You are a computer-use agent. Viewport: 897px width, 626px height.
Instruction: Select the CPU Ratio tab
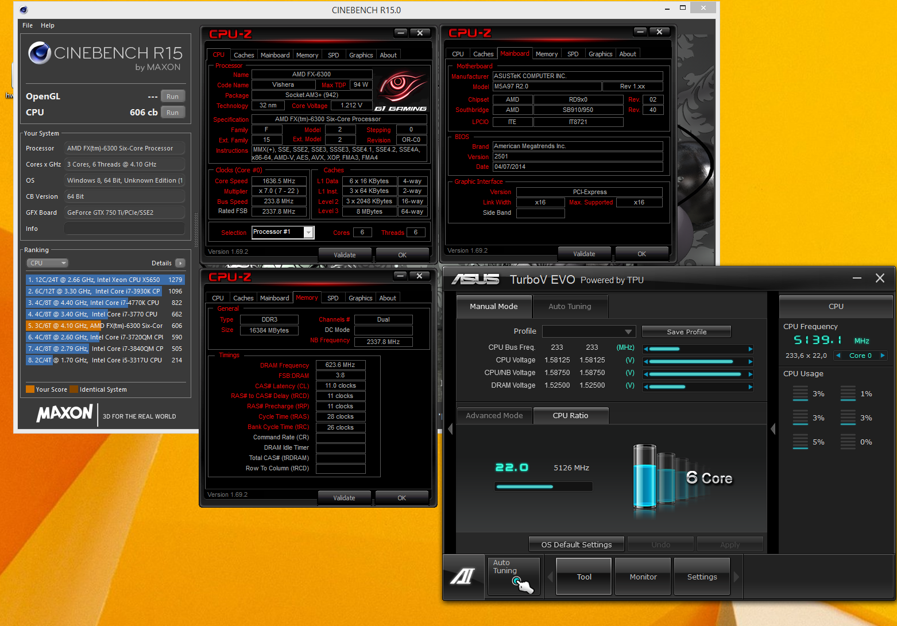(x=570, y=415)
